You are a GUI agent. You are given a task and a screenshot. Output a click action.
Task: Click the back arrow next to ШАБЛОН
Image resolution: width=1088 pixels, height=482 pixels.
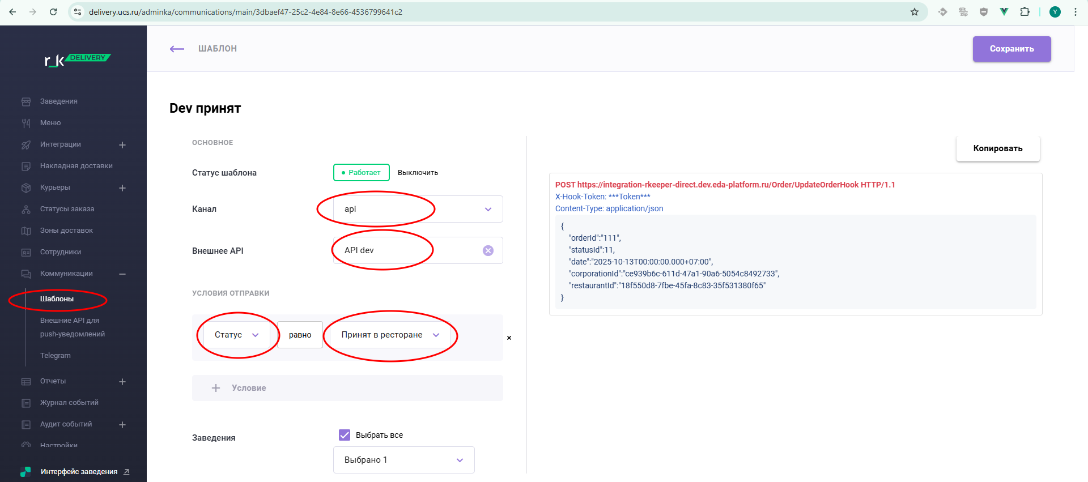tap(177, 49)
